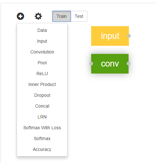This screenshot has width=156, height=163.
Task: Click the input node's output connector
Action: pyautogui.click(x=129, y=36)
